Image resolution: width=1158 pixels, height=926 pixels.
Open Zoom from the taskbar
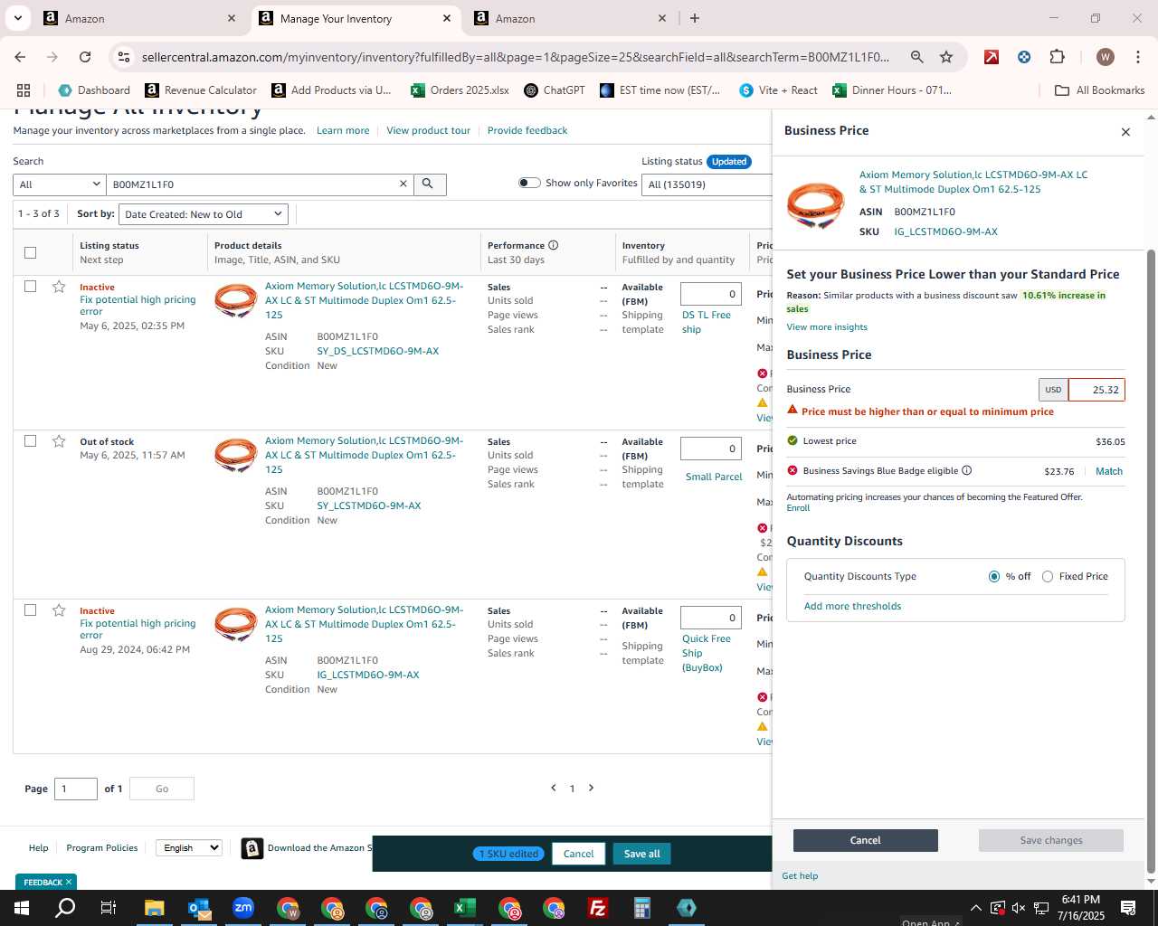(243, 908)
